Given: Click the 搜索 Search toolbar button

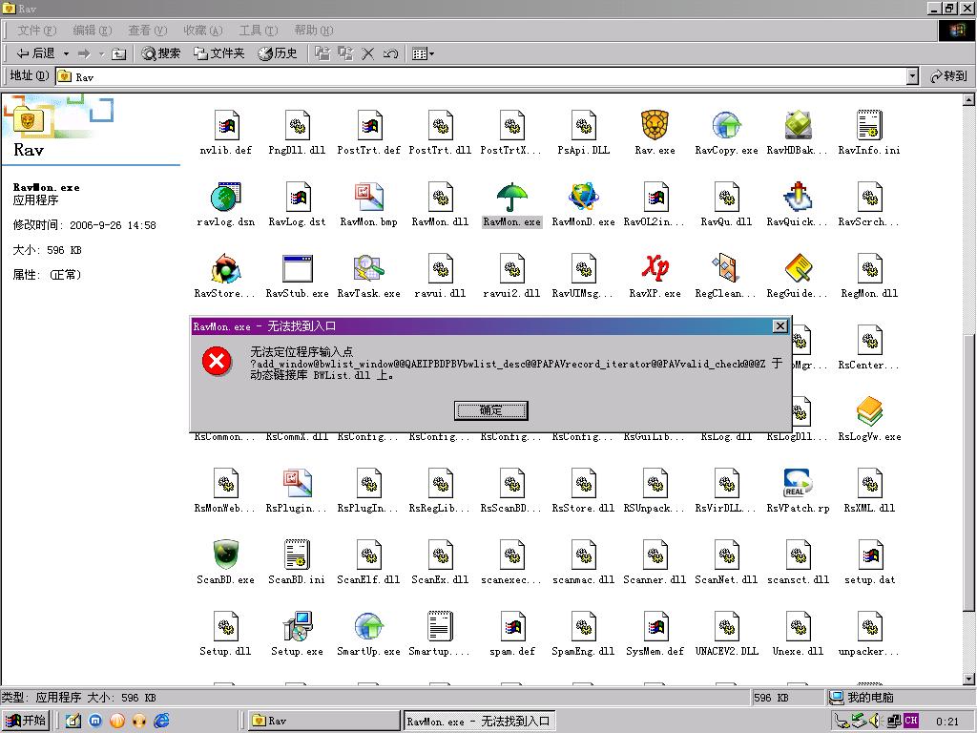Looking at the screenshot, I should point(160,53).
